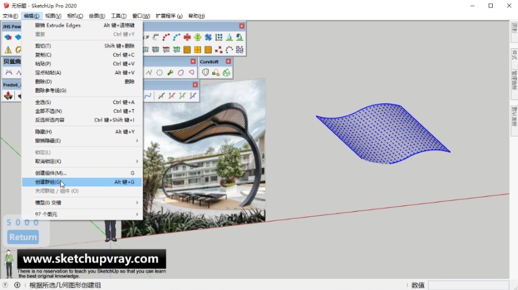
Task: Click the circled person icon in status bar
Action: pos(17,285)
